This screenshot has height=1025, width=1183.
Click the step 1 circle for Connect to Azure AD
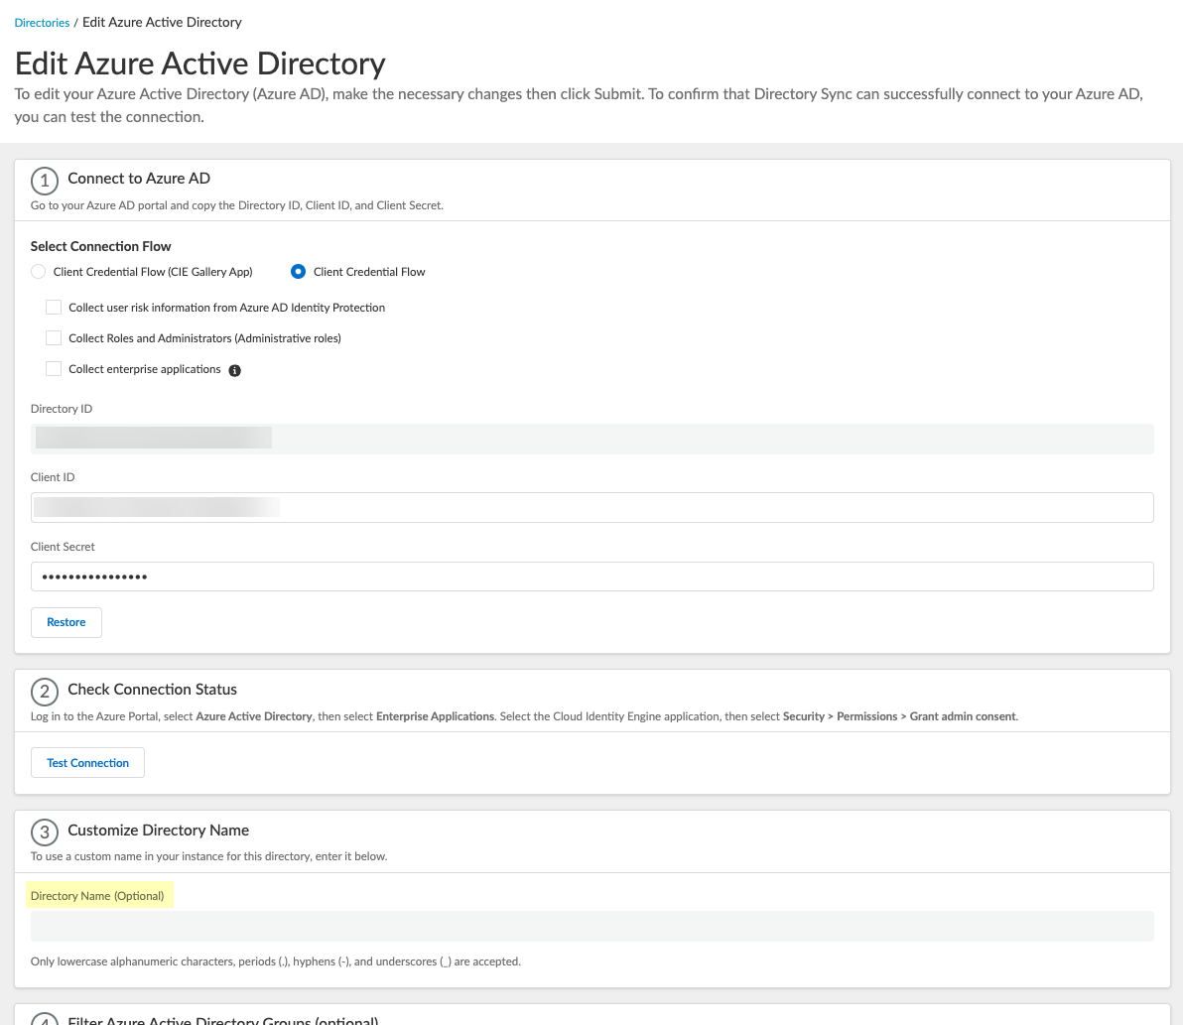[44, 181]
